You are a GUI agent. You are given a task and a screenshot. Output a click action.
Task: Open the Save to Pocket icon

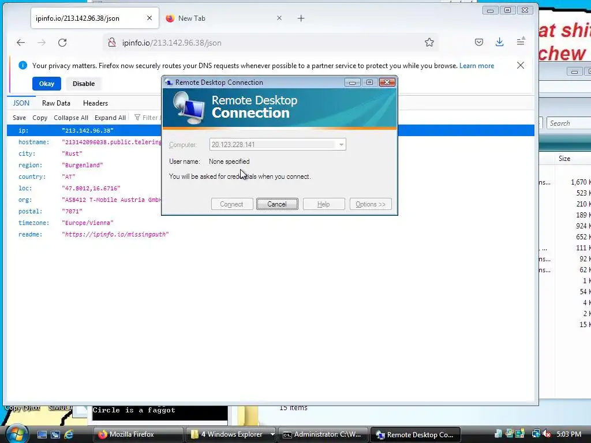[478, 42]
